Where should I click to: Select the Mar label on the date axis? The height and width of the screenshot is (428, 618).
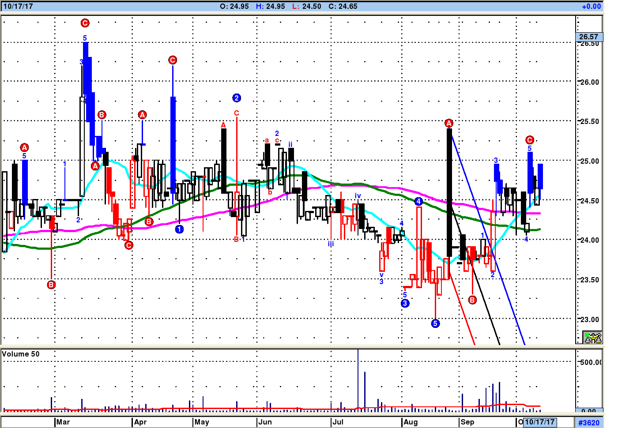coord(63,422)
